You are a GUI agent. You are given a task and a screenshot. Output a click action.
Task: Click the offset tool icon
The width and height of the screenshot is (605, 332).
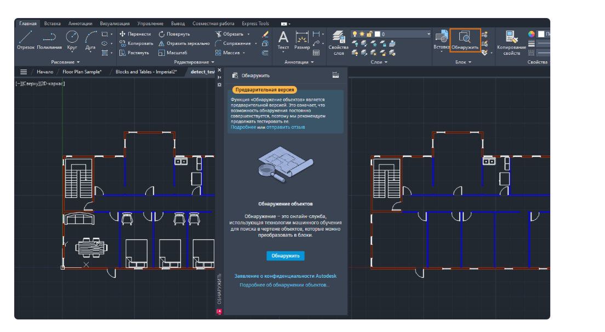click(x=265, y=53)
